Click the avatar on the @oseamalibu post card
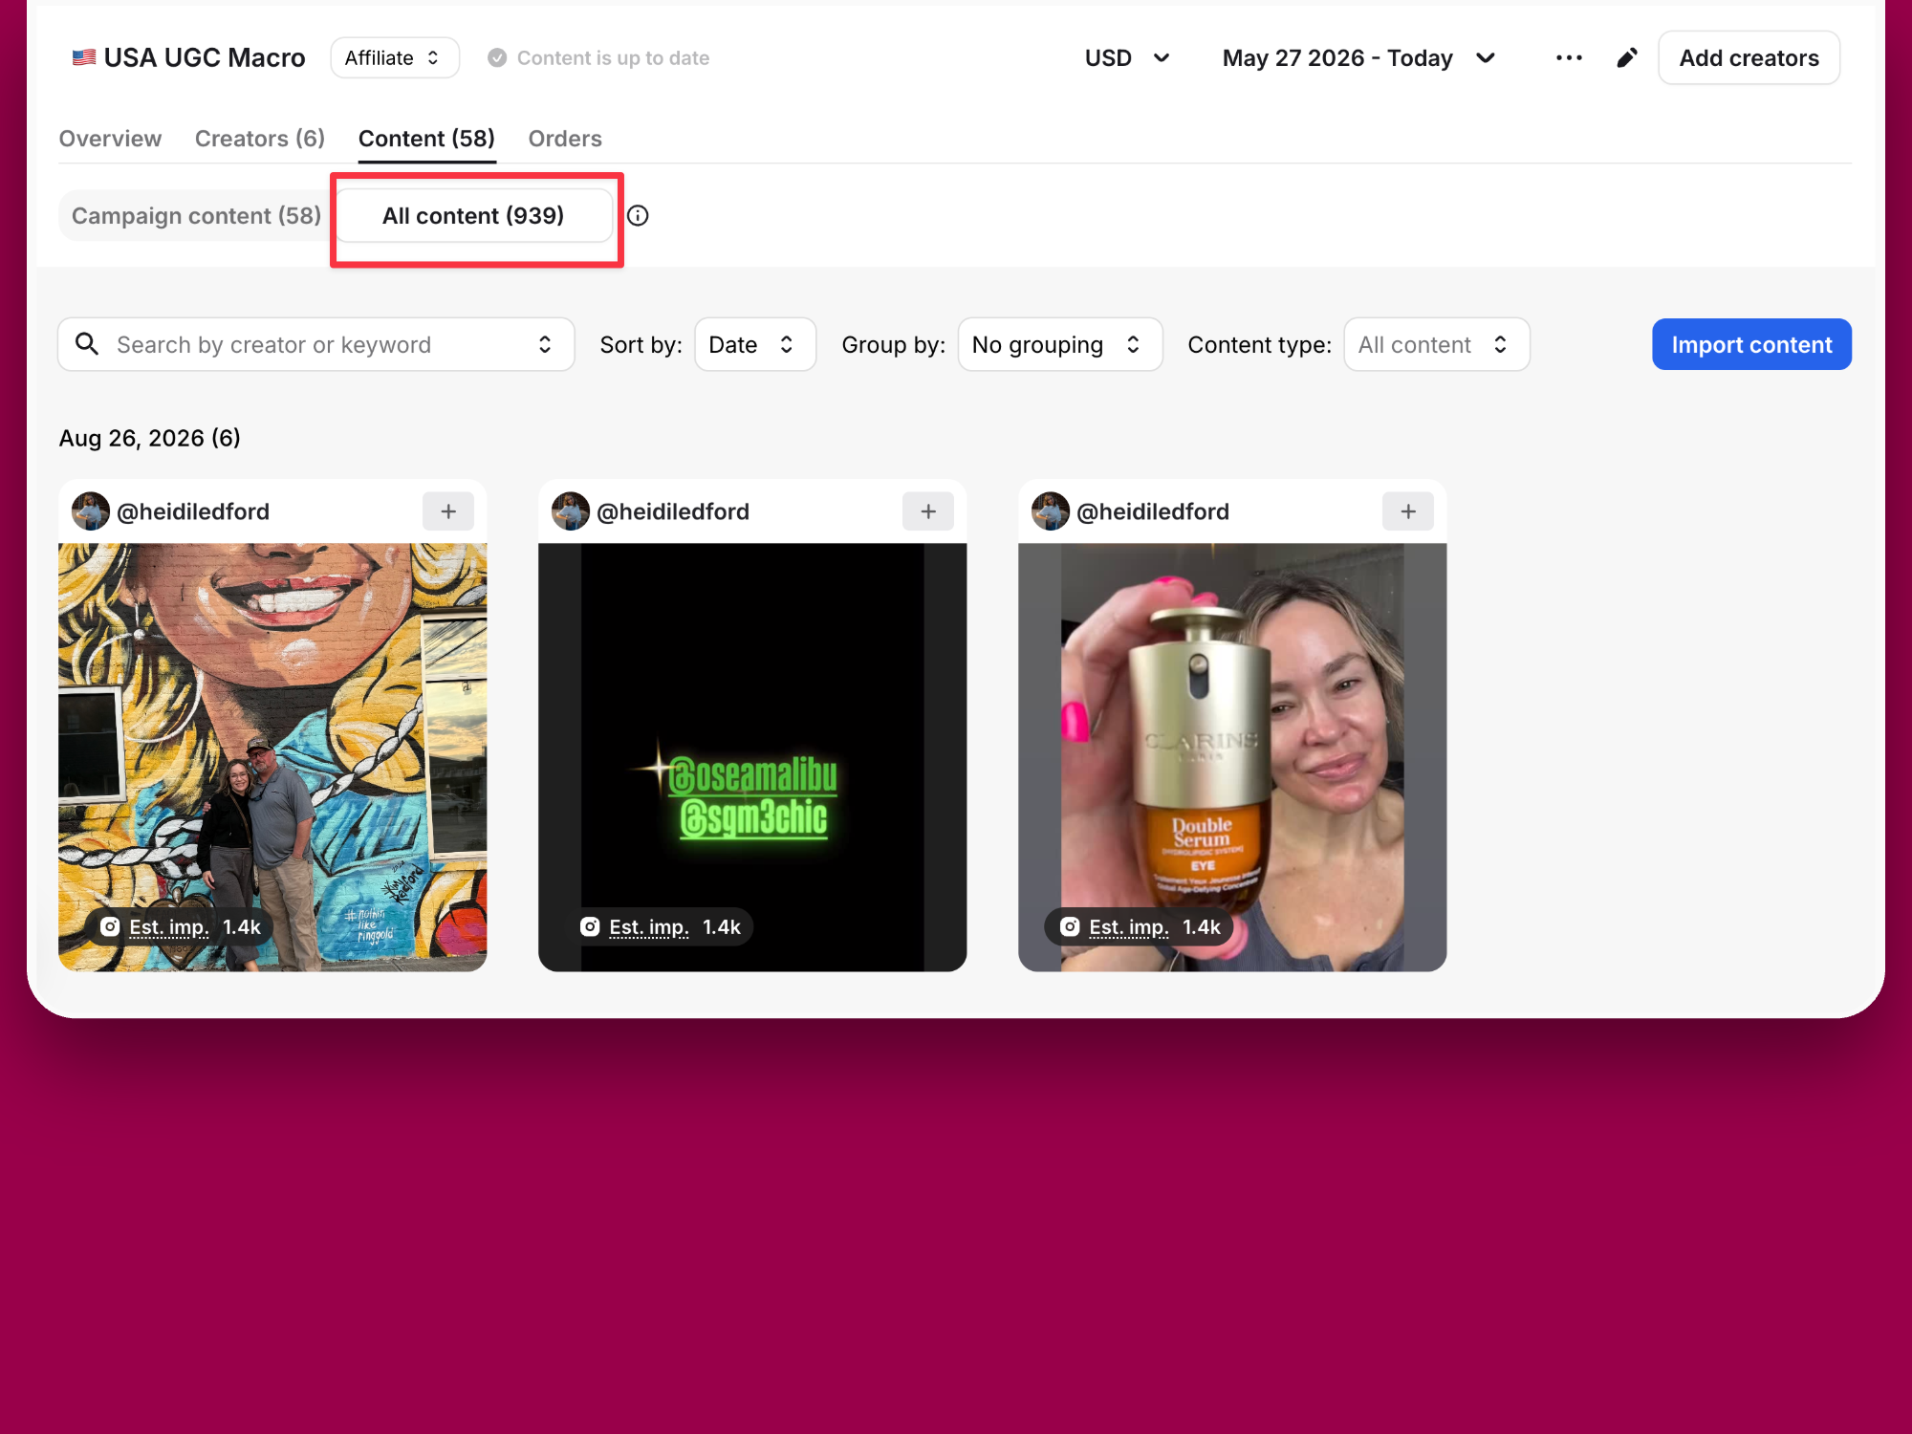 click(571, 511)
